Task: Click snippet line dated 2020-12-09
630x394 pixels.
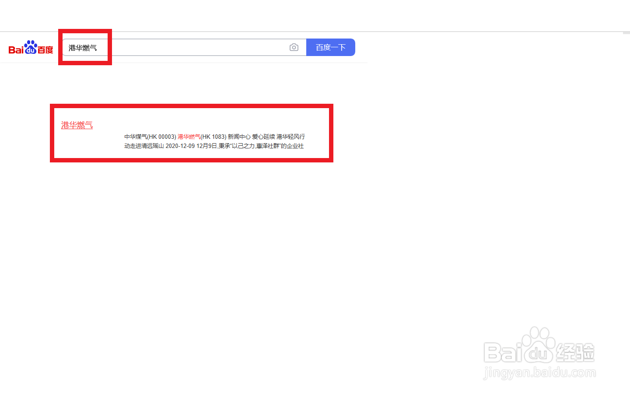Action: (214, 146)
